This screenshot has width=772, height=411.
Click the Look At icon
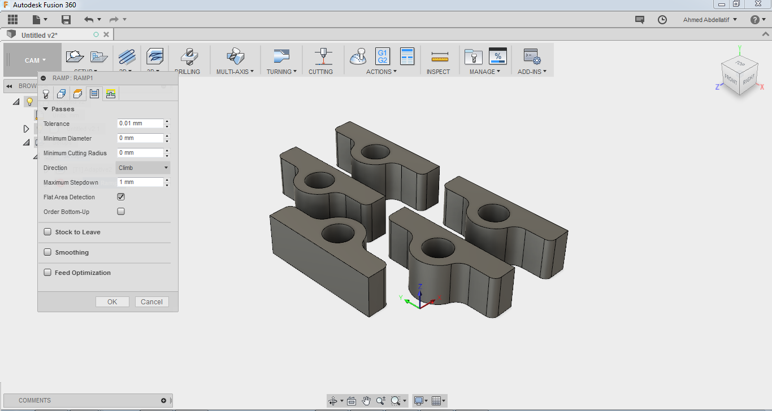click(351, 401)
